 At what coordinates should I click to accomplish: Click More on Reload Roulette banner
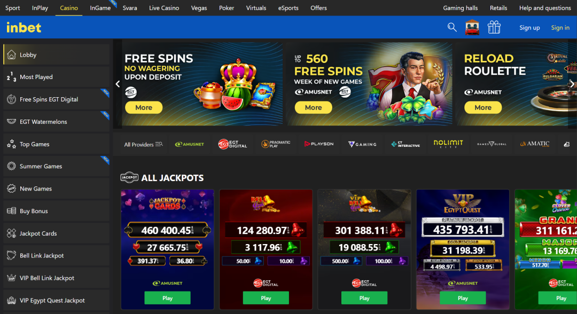click(x=483, y=107)
